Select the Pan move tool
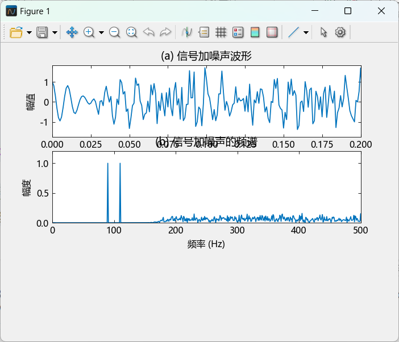Viewport: 399px width, 342px height. [x=72, y=32]
